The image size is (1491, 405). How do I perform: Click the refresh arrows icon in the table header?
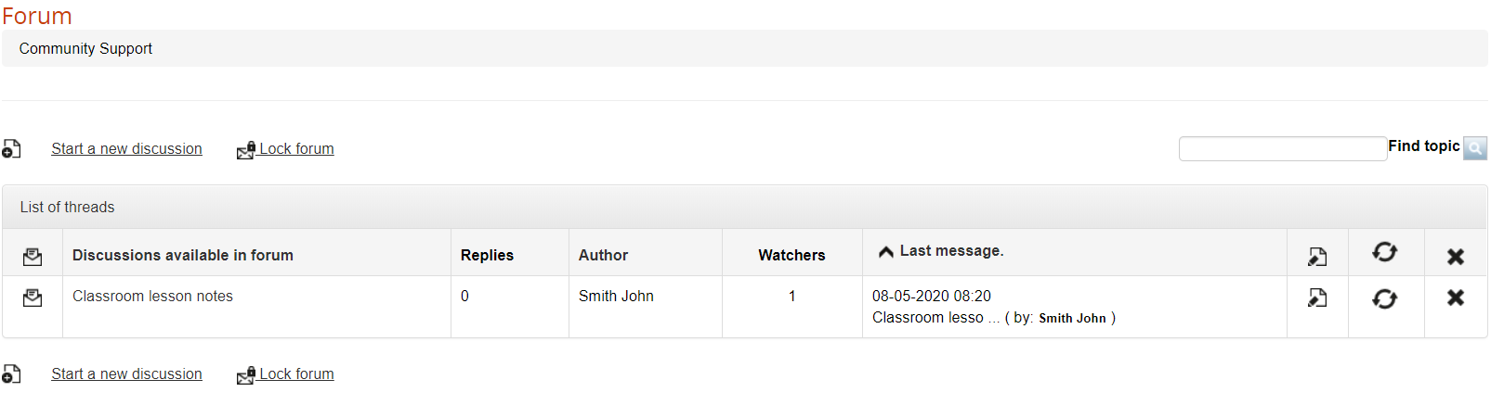point(1384,252)
